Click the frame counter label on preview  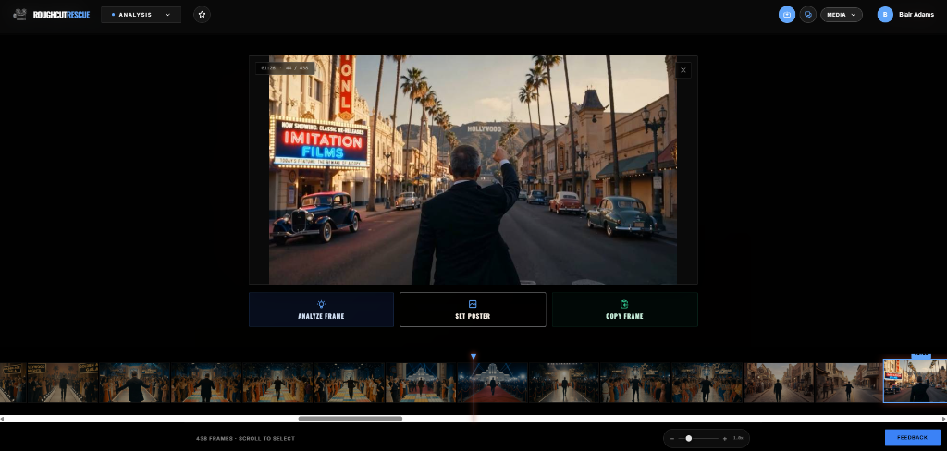click(285, 68)
